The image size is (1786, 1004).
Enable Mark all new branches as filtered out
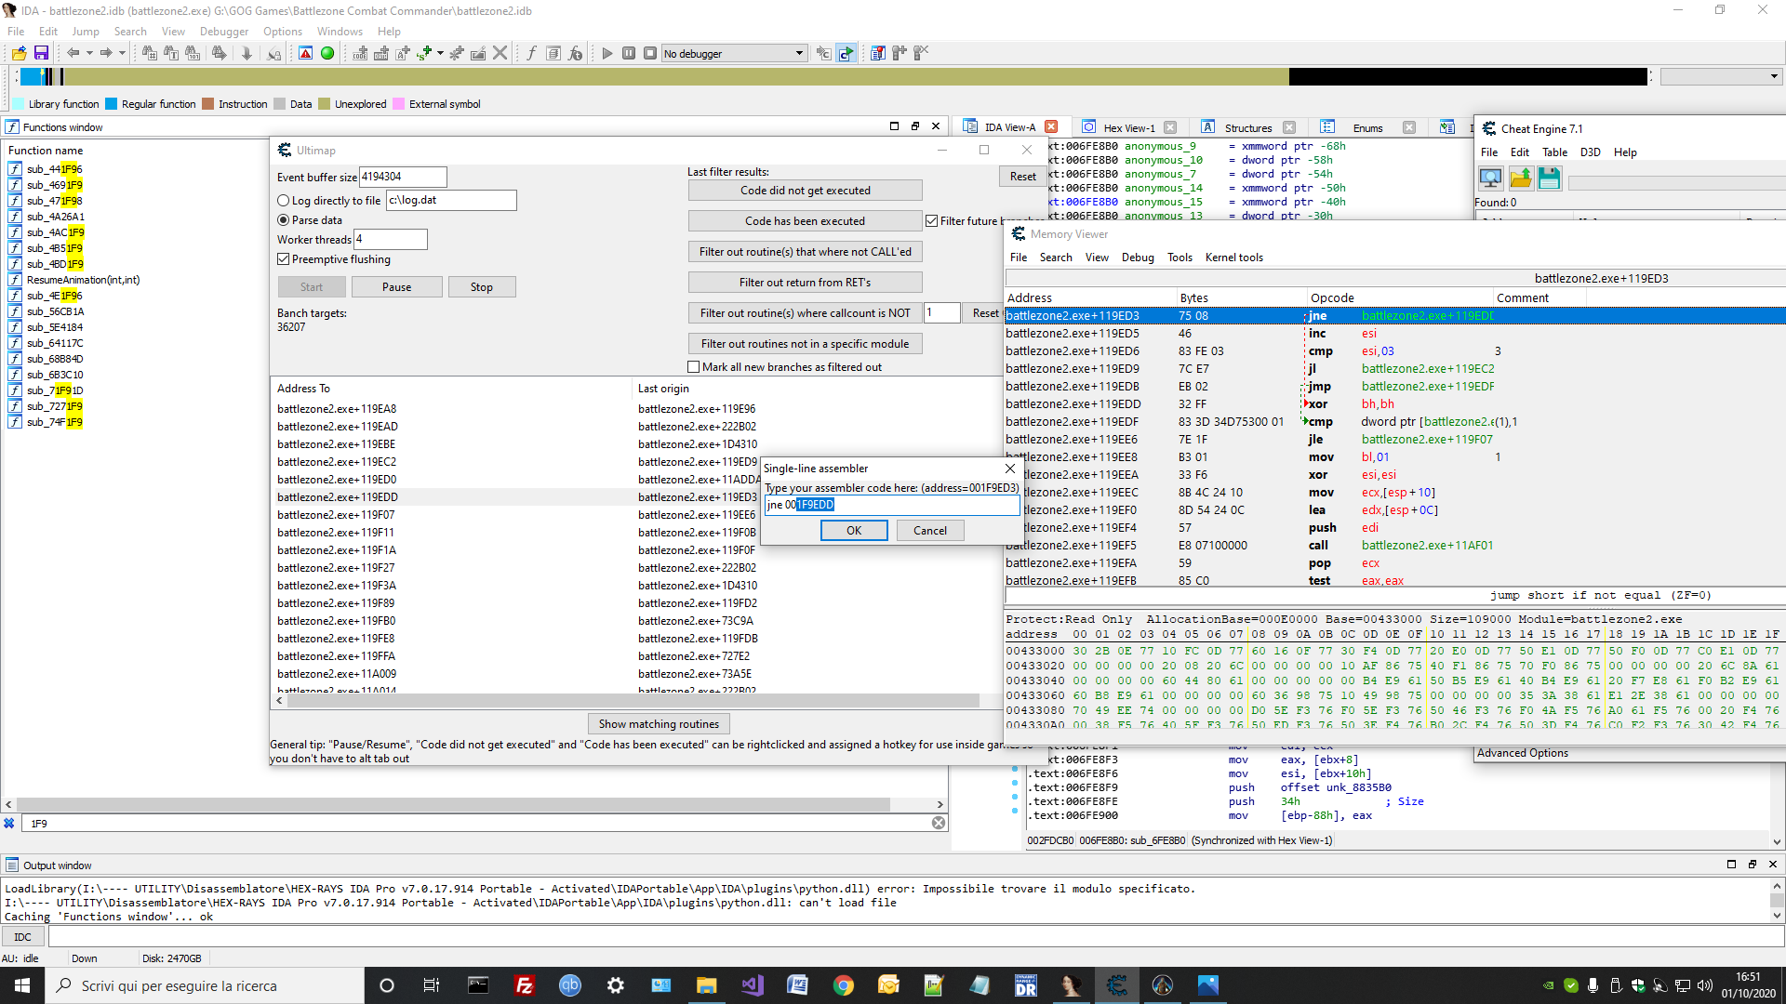pyautogui.click(x=693, y=367)
